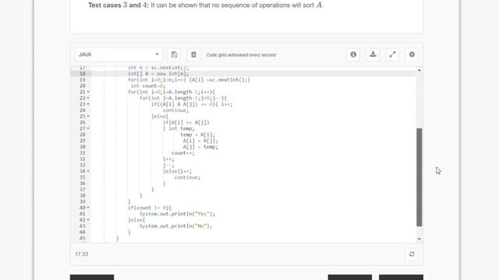Screen dimensions: 499x280
Task: Click the refresh icon beside the timer
Action: pyautogui.click(x=412, y=254)
